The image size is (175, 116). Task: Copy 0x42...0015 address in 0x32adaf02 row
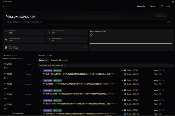pos(138,104)
